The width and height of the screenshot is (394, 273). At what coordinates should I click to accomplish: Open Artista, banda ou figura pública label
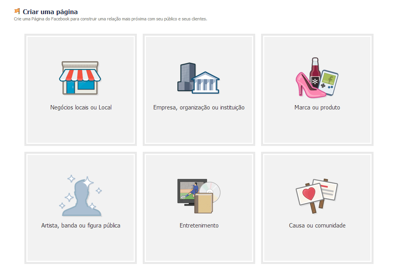pyautogui.click(x=81, y=226)
